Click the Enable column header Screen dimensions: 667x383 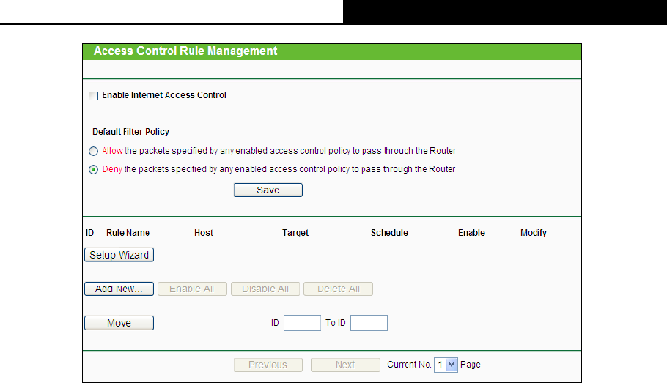coord(471,233)
